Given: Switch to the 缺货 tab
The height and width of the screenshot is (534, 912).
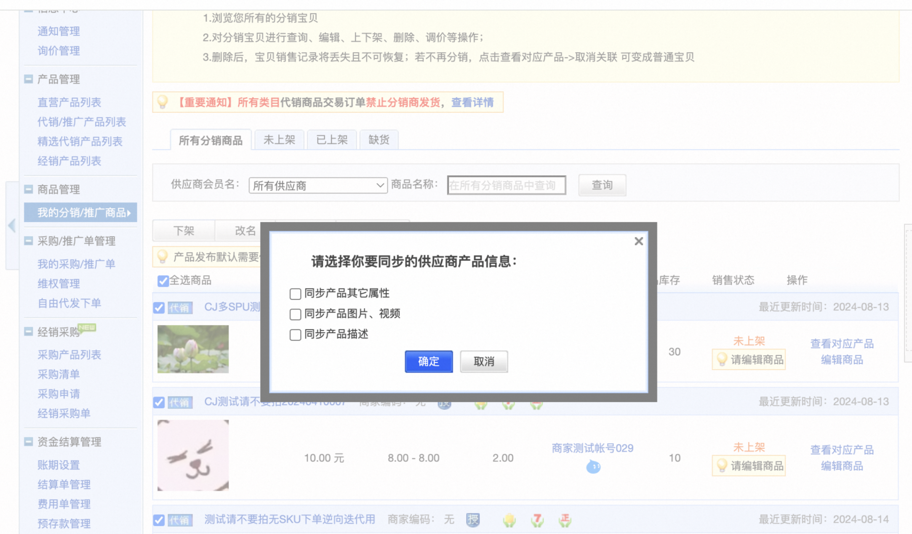Looking at the screenshot, I should [x=379, y=140].
